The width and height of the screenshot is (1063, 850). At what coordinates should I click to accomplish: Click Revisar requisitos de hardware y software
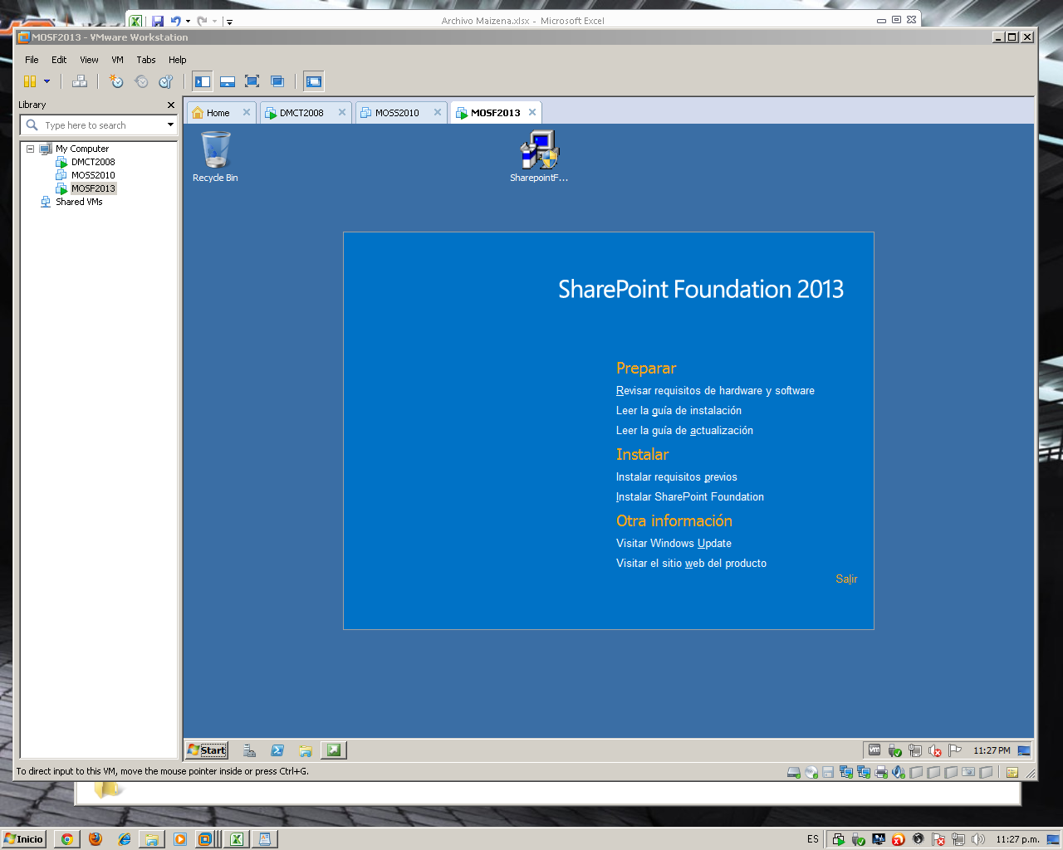715,391
